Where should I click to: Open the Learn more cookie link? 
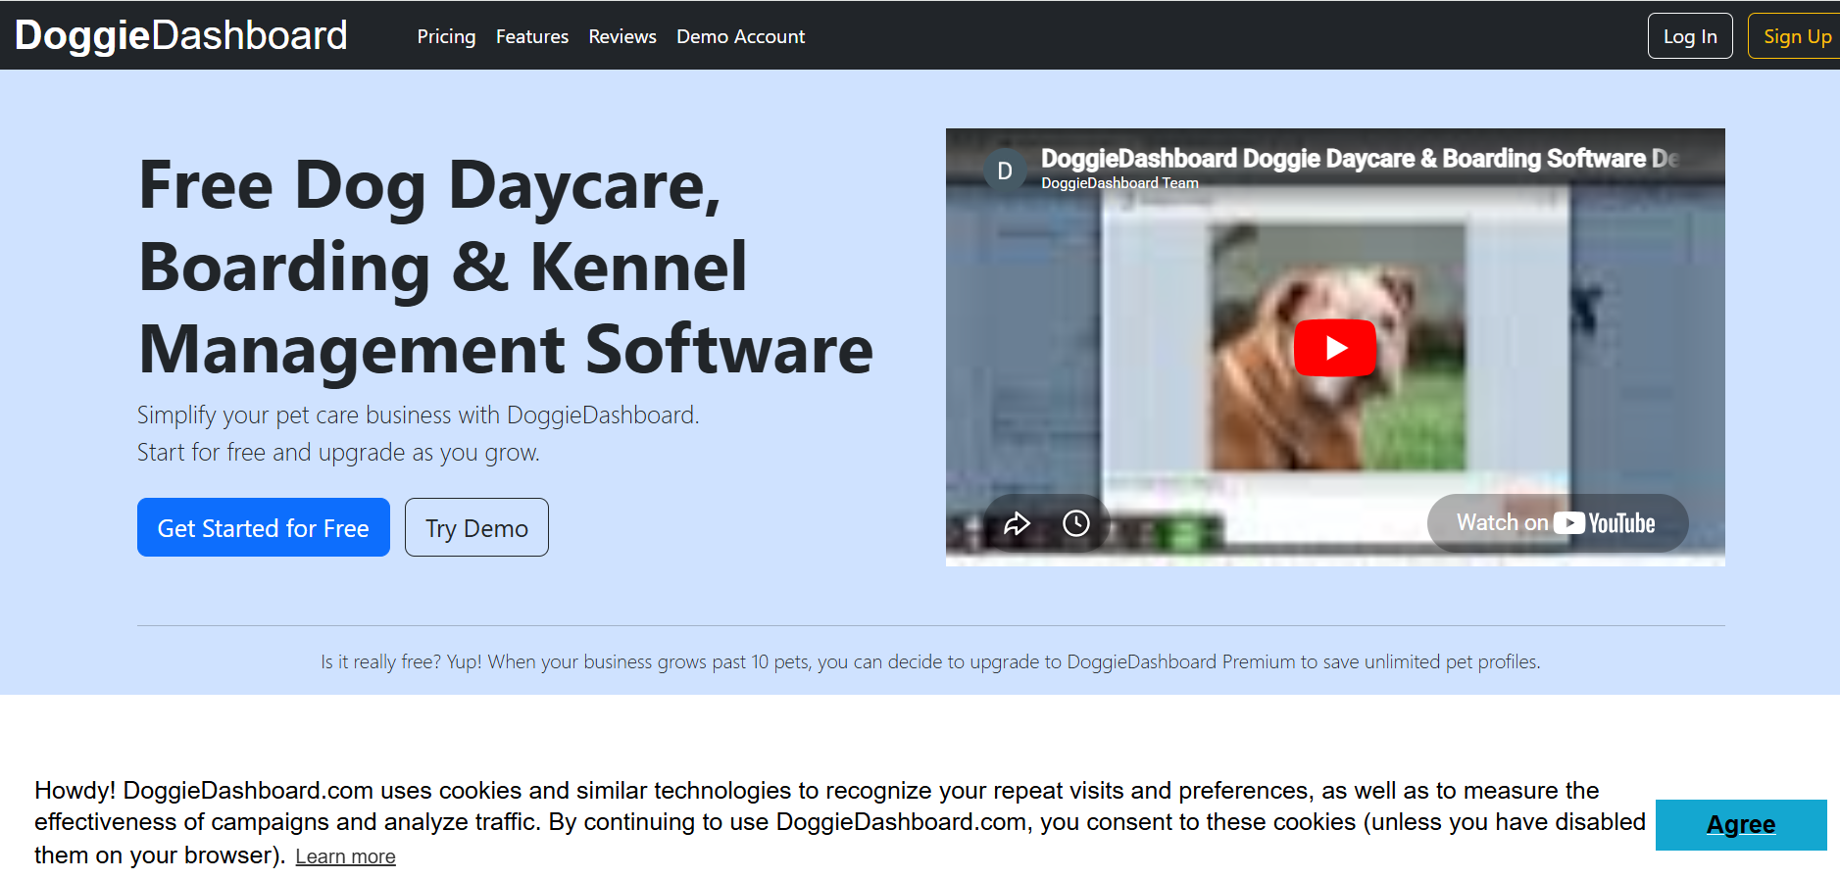pyautogui.click(x=345, y=856)
